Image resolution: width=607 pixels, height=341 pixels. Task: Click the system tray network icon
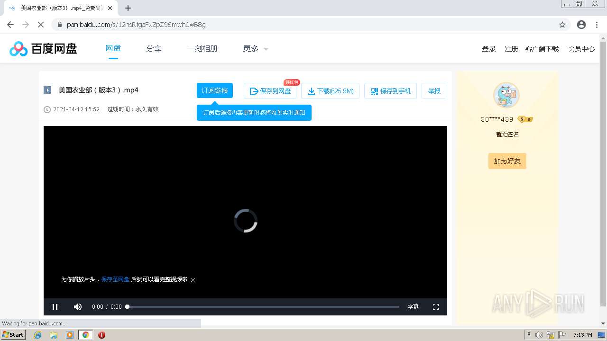[551, 335]
